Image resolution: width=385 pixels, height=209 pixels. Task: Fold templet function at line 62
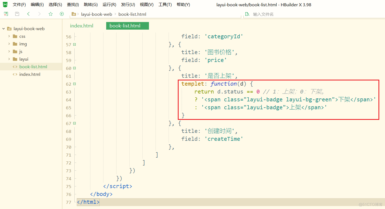click(74, 84)
